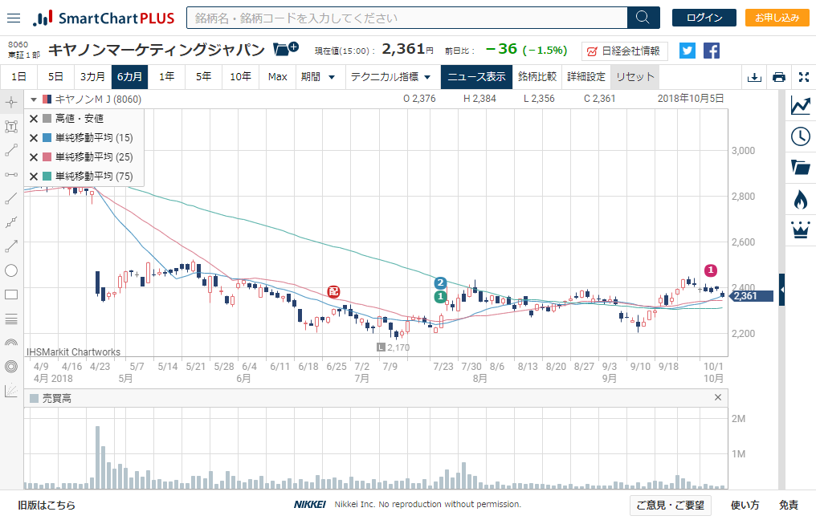816x520 pixels.
Task: Select the Max period tab
Action: 277,77
